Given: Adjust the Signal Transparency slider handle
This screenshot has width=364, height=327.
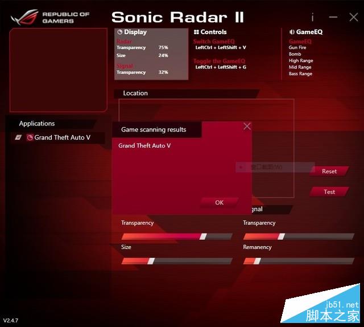Looking at the screenshot, I should point(282,236).
